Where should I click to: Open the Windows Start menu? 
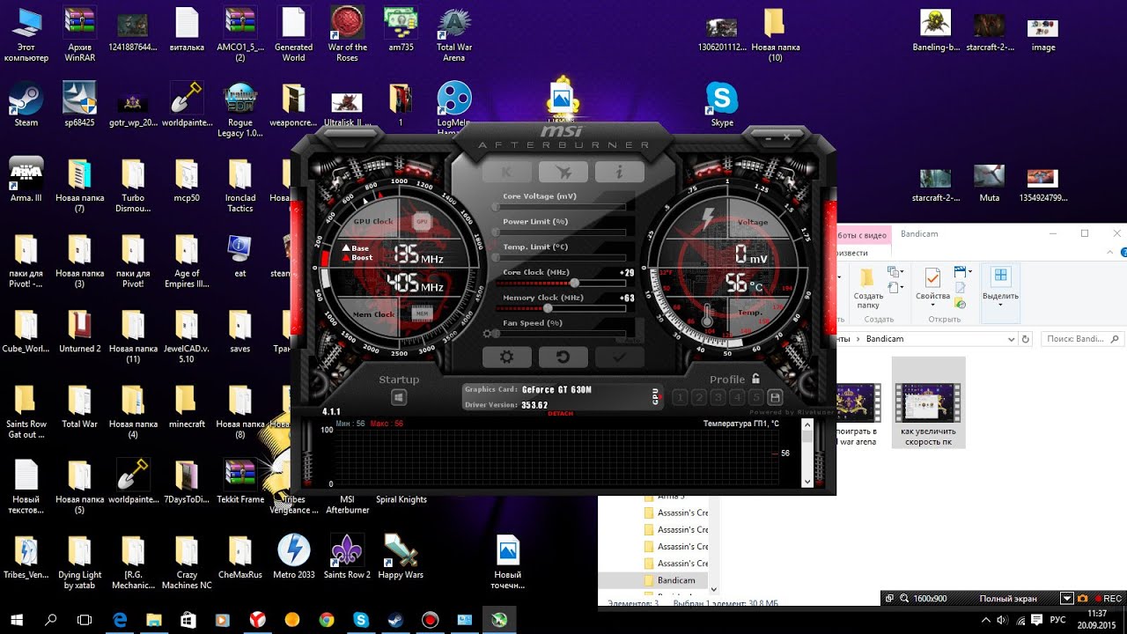point(16,620)
